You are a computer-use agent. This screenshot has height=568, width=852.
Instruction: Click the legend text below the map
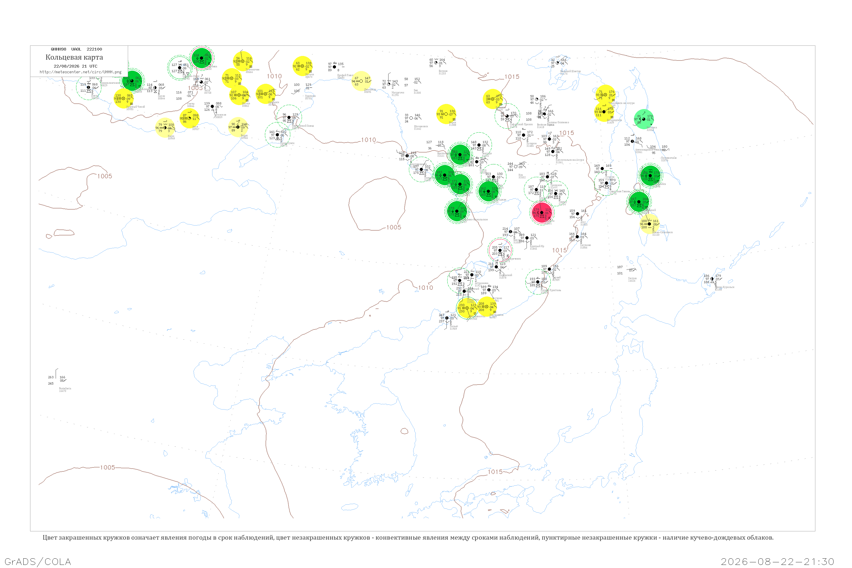[x=408, y=538]
